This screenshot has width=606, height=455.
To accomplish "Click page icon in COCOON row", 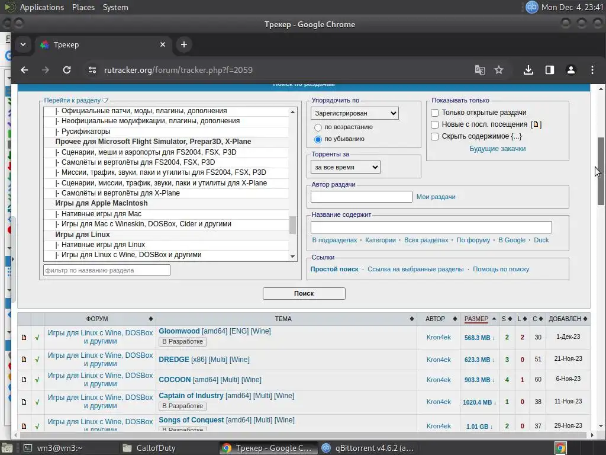I will pyautogui.click(x=24, y=380).
